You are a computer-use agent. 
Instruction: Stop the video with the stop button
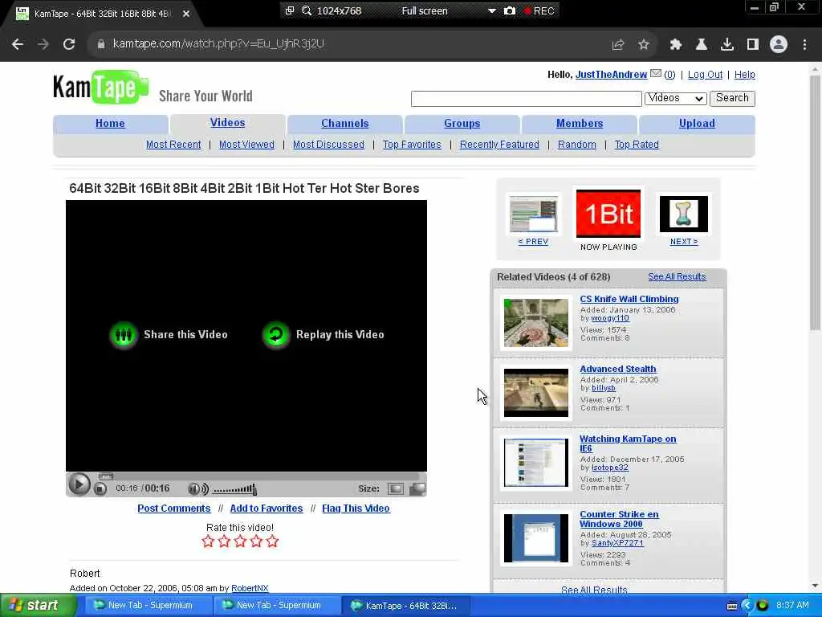100,489
